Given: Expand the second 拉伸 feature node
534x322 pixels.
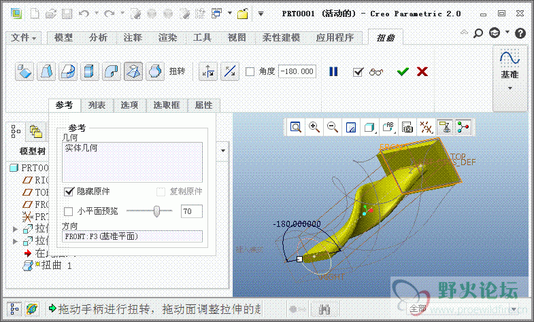Looking at the screenshot, I should pos(15,241).
